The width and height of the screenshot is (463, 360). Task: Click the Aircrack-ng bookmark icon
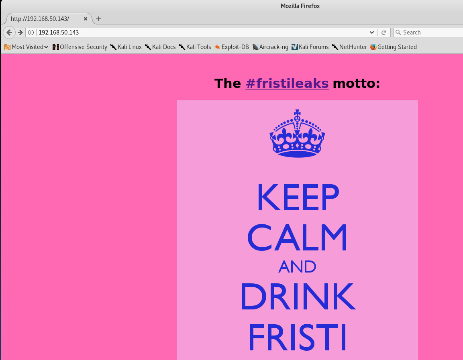255,47
